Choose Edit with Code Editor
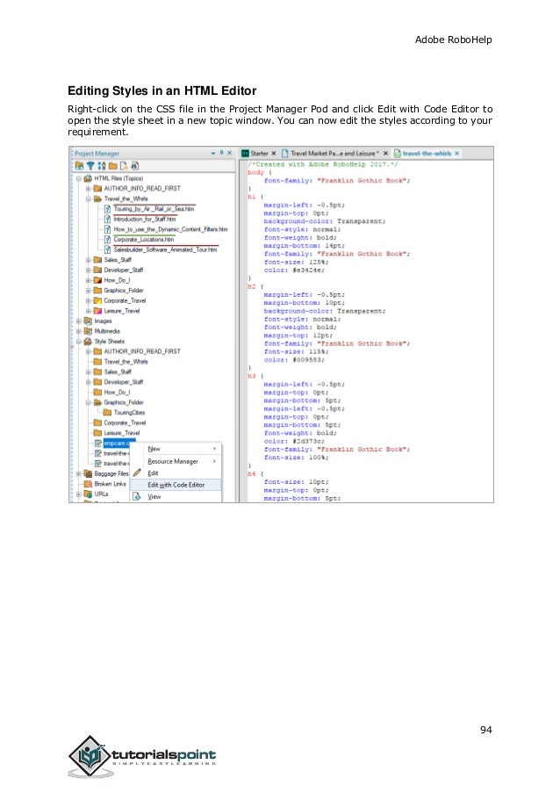This screenshot has height=793, width=560. [176, 485]
